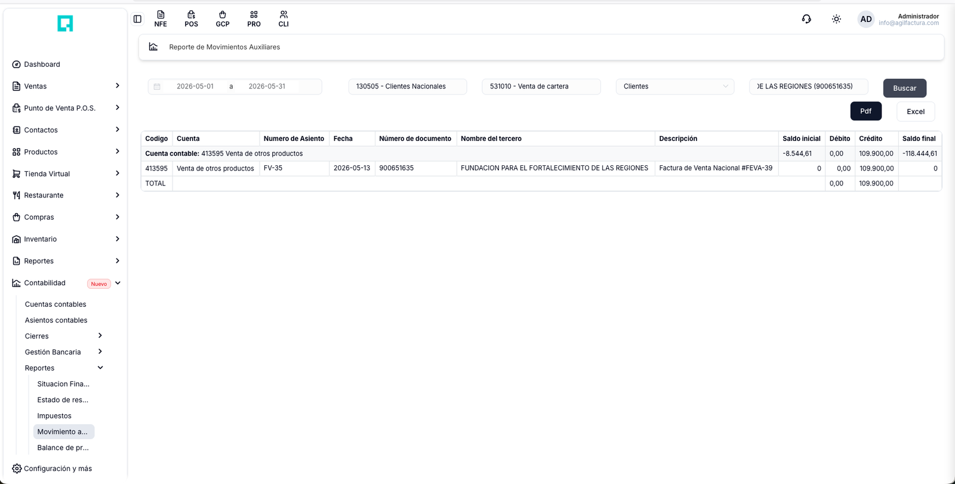
Task: Click the Buscar button
Action: (x=904, y=88)
